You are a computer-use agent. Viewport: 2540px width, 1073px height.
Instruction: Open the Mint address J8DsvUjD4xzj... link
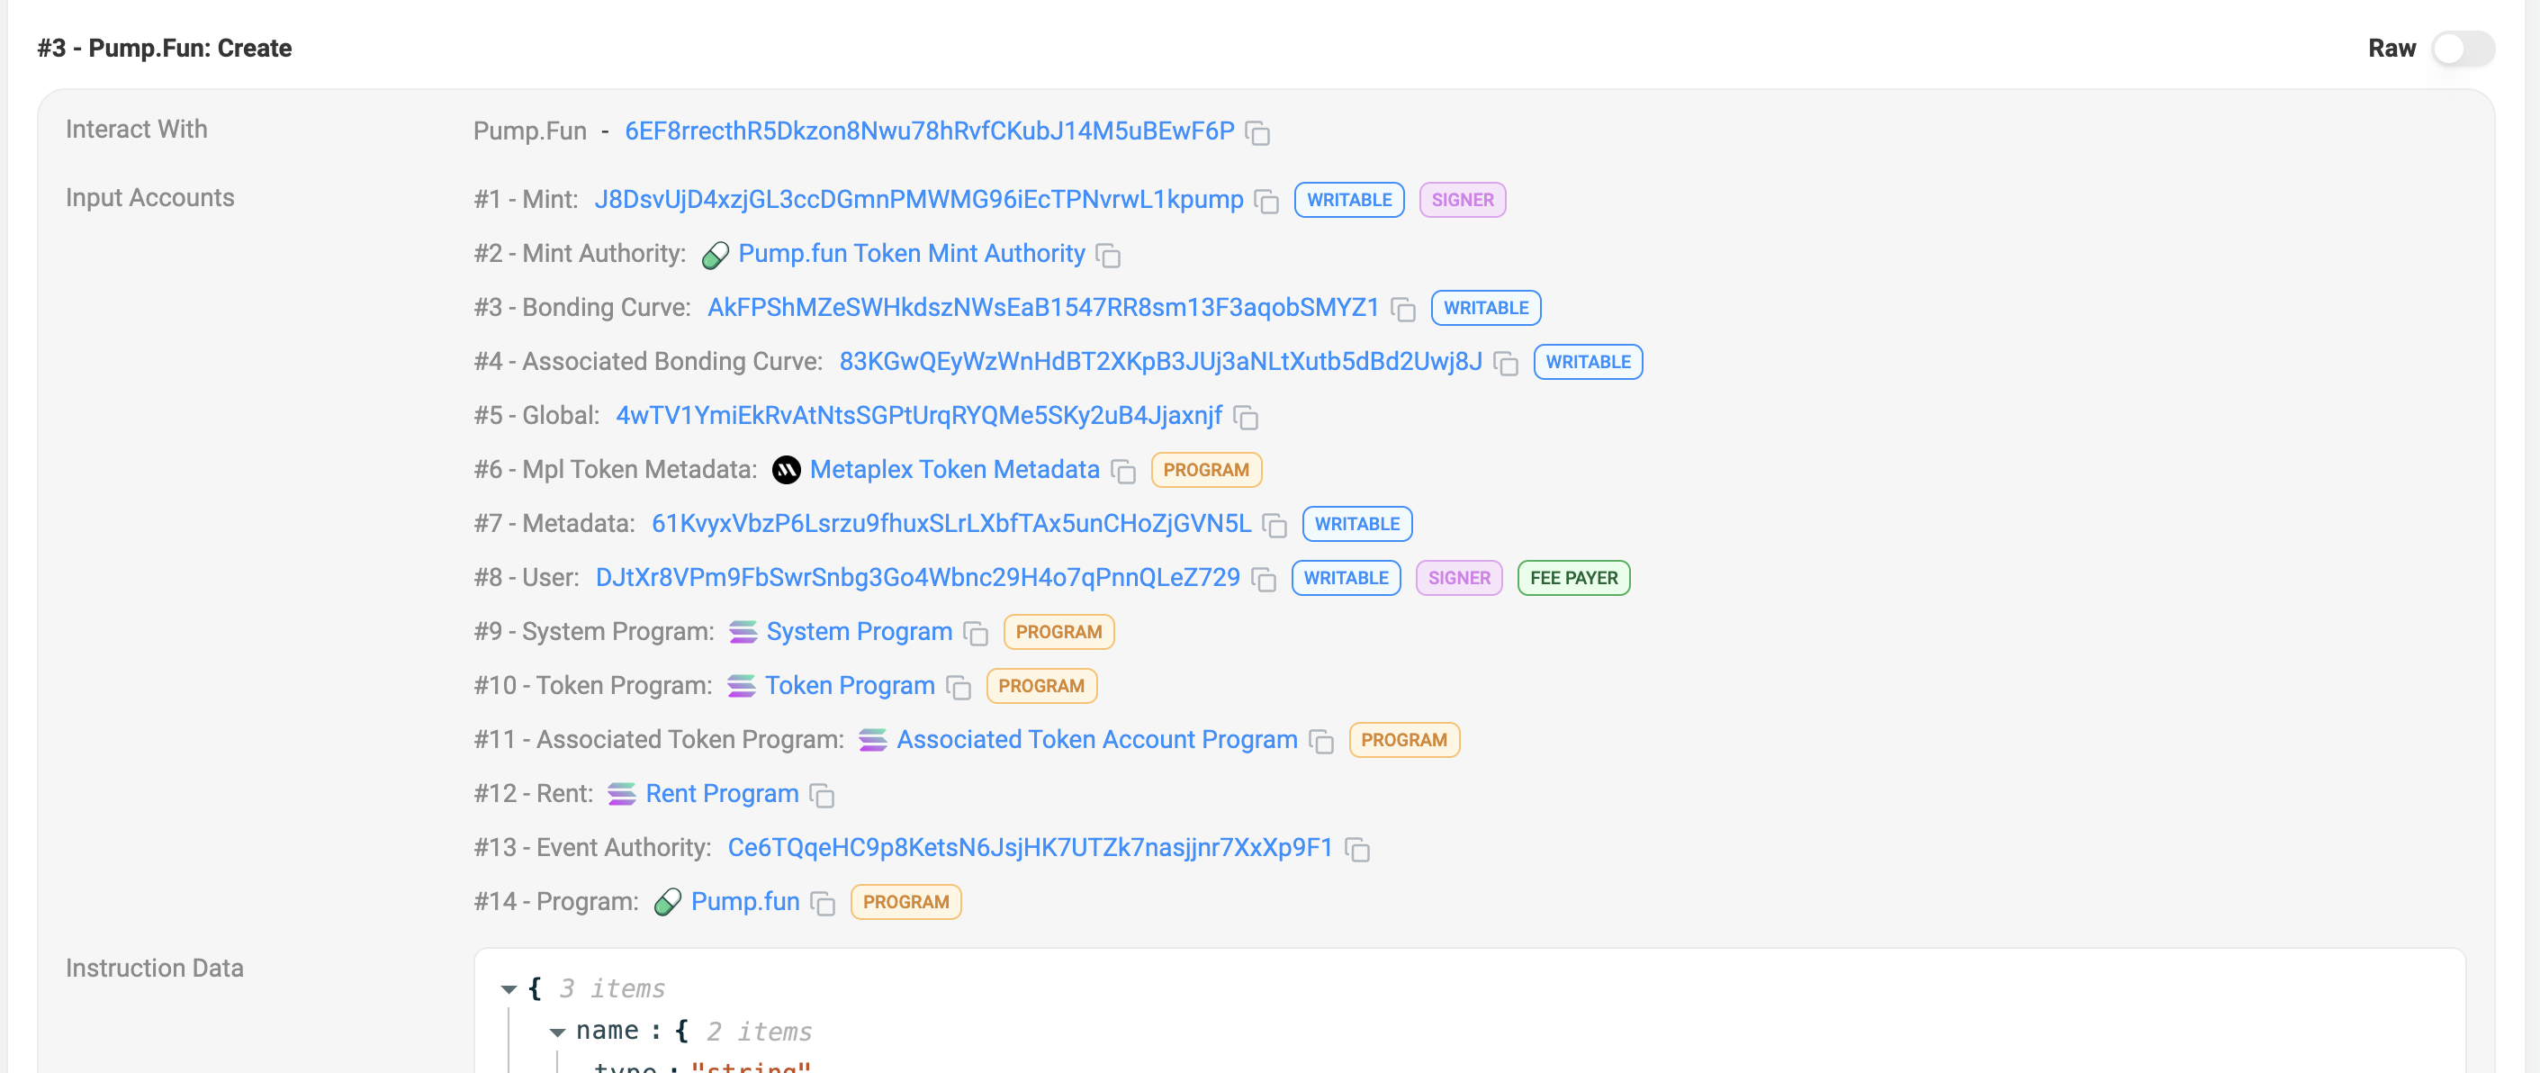(x=918, y=199)
